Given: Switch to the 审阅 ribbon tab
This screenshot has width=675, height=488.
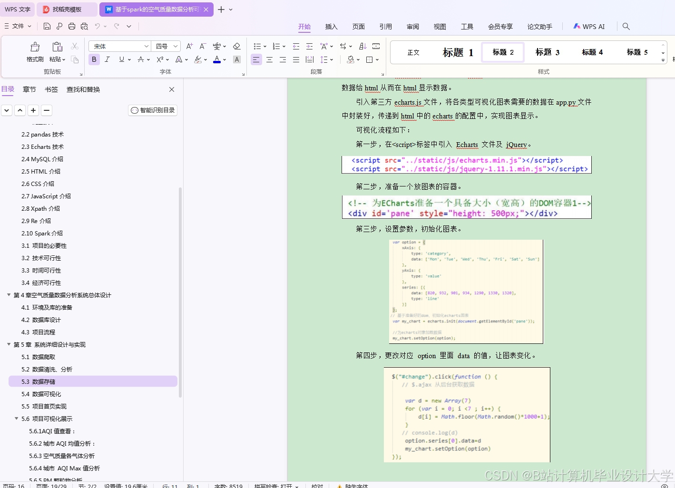Looking at the screenshot, I should [412, 27].
